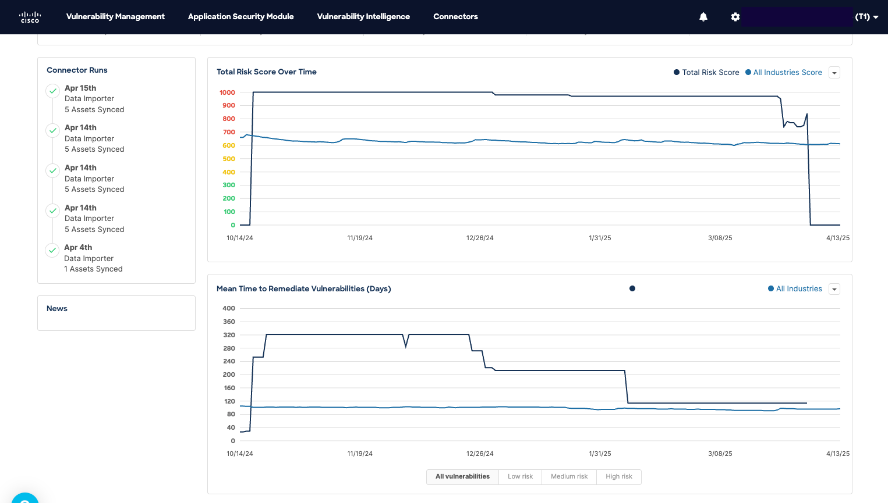Expand the (T1) account dropdown

click(866, 17)
